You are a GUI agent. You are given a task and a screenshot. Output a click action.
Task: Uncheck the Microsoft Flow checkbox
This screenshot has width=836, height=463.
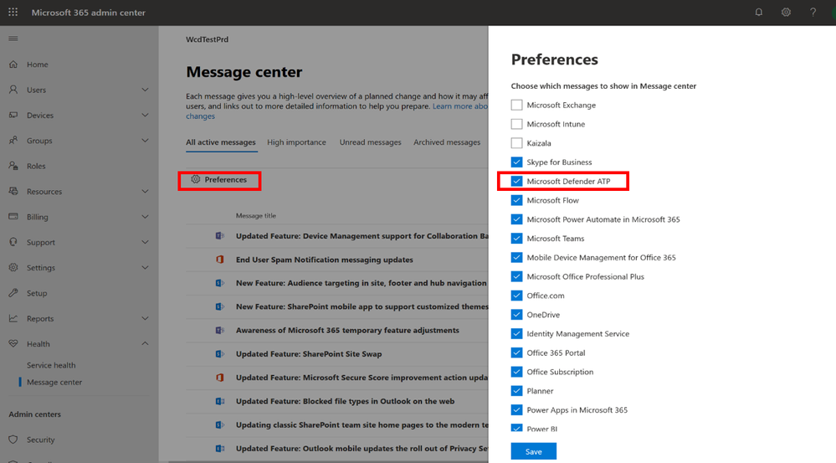[516, 200]
